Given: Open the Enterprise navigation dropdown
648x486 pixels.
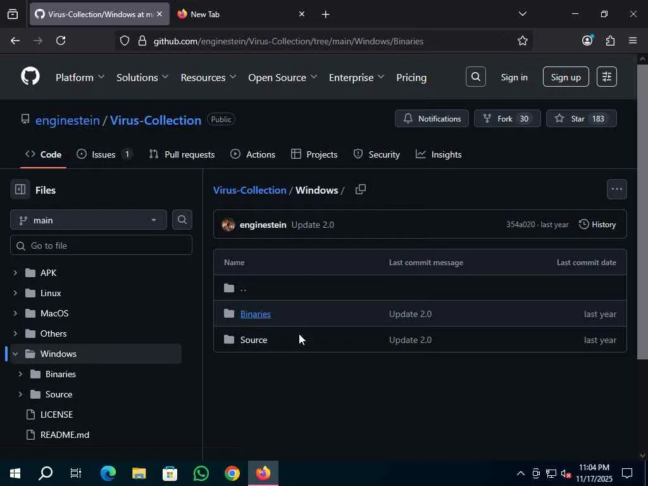Looking at the screenshot, I should pyautogui.click(x=357, y=78).
